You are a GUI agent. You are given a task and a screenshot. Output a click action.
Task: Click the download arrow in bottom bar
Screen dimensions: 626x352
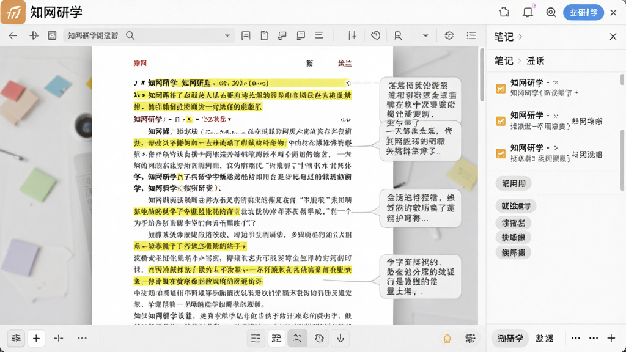pos(341,339)
